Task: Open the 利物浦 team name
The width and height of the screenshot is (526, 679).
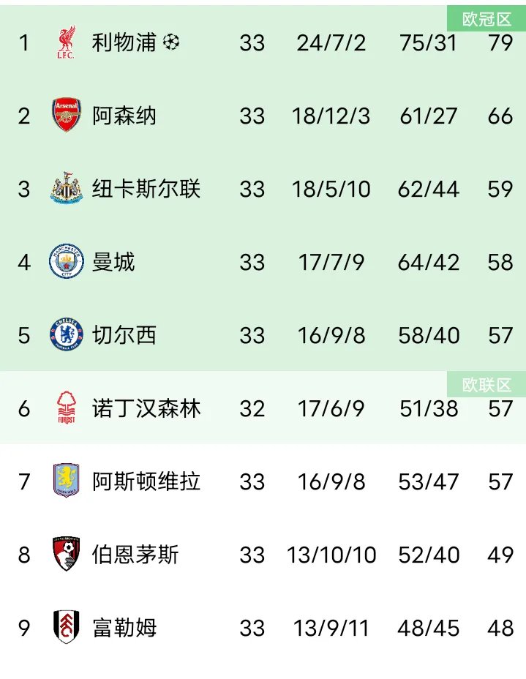Action: click(x=124, y=42)
